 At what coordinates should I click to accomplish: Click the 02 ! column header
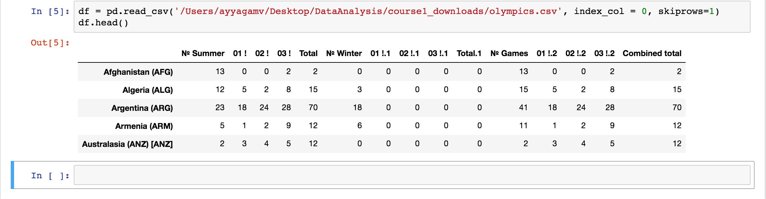[x=262, y=53]
